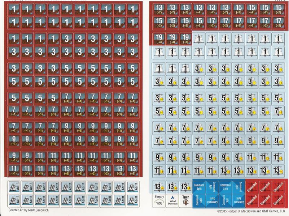Click the ©2005 Rodger B. MacGowan copyright text

click(251, 212)
